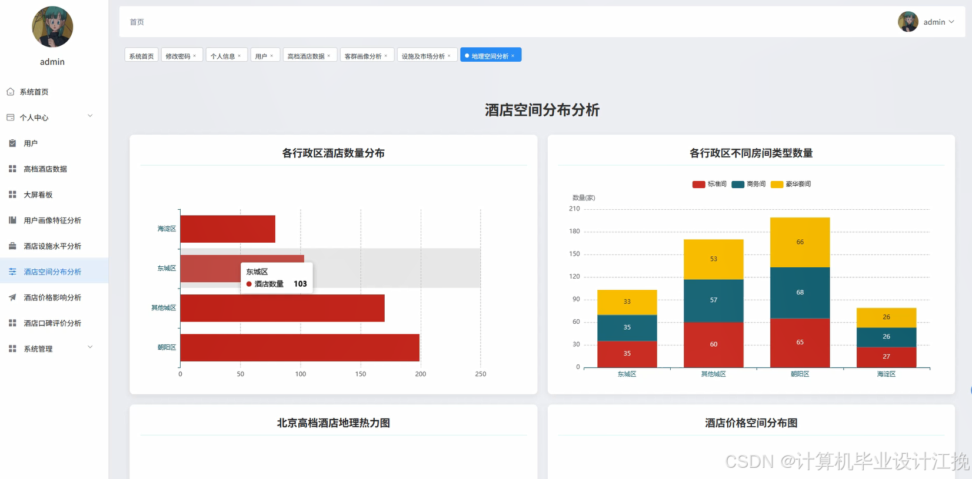Close the 客群画像分析 tab
Screen dimensions: 972x479
[x=386, y=56]
